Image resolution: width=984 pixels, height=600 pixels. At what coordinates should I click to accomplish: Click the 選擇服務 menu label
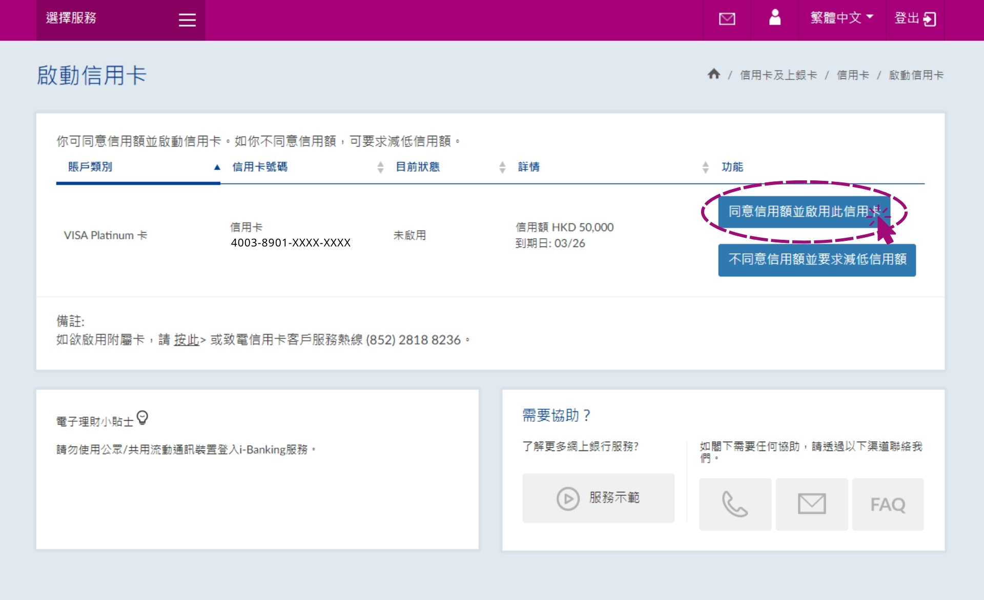(x=71, y=18)
